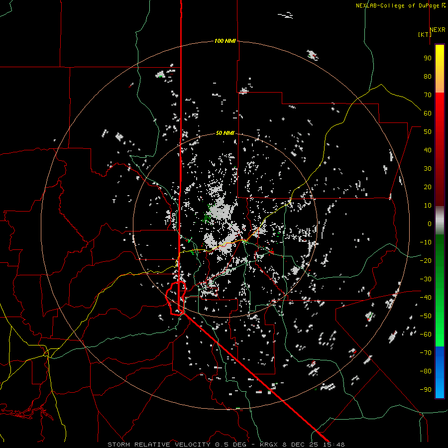Click the -70 value on velocity scale
Image resolution: width=448 pixels, height=448 pixels.
426,353
